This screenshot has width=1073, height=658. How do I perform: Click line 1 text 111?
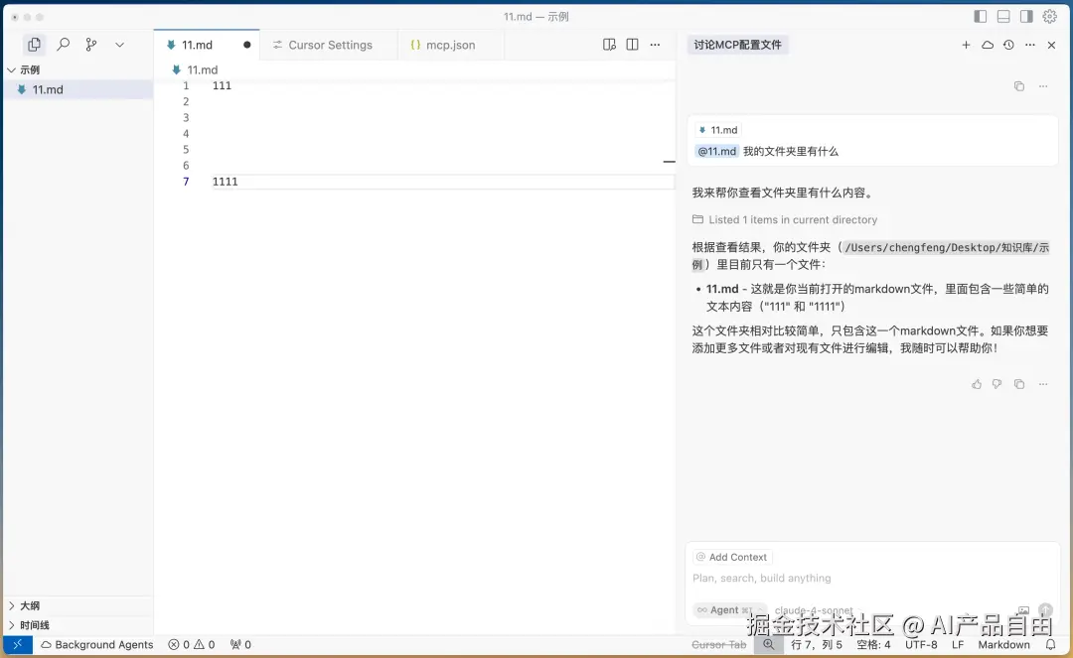222,85
